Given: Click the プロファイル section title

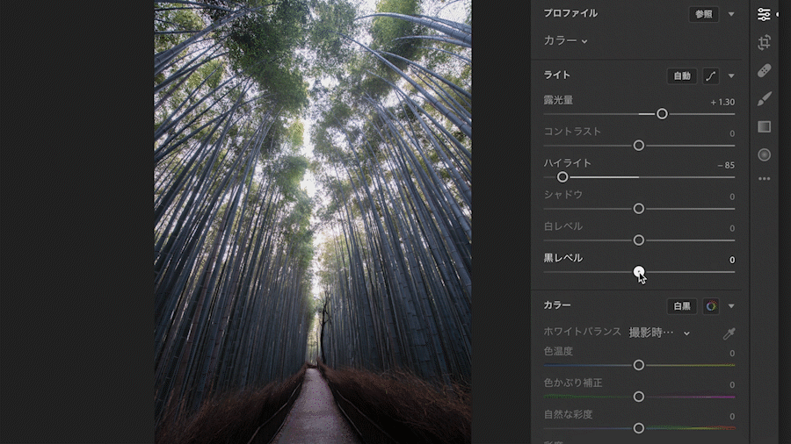Looking at the screenshot, I should point(570,13).
